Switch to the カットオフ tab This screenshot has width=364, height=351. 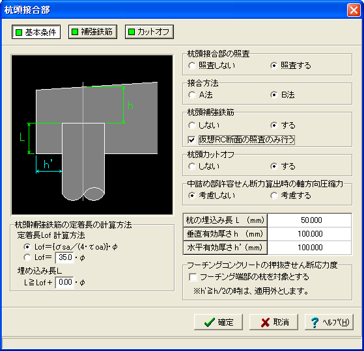(149, 32)
